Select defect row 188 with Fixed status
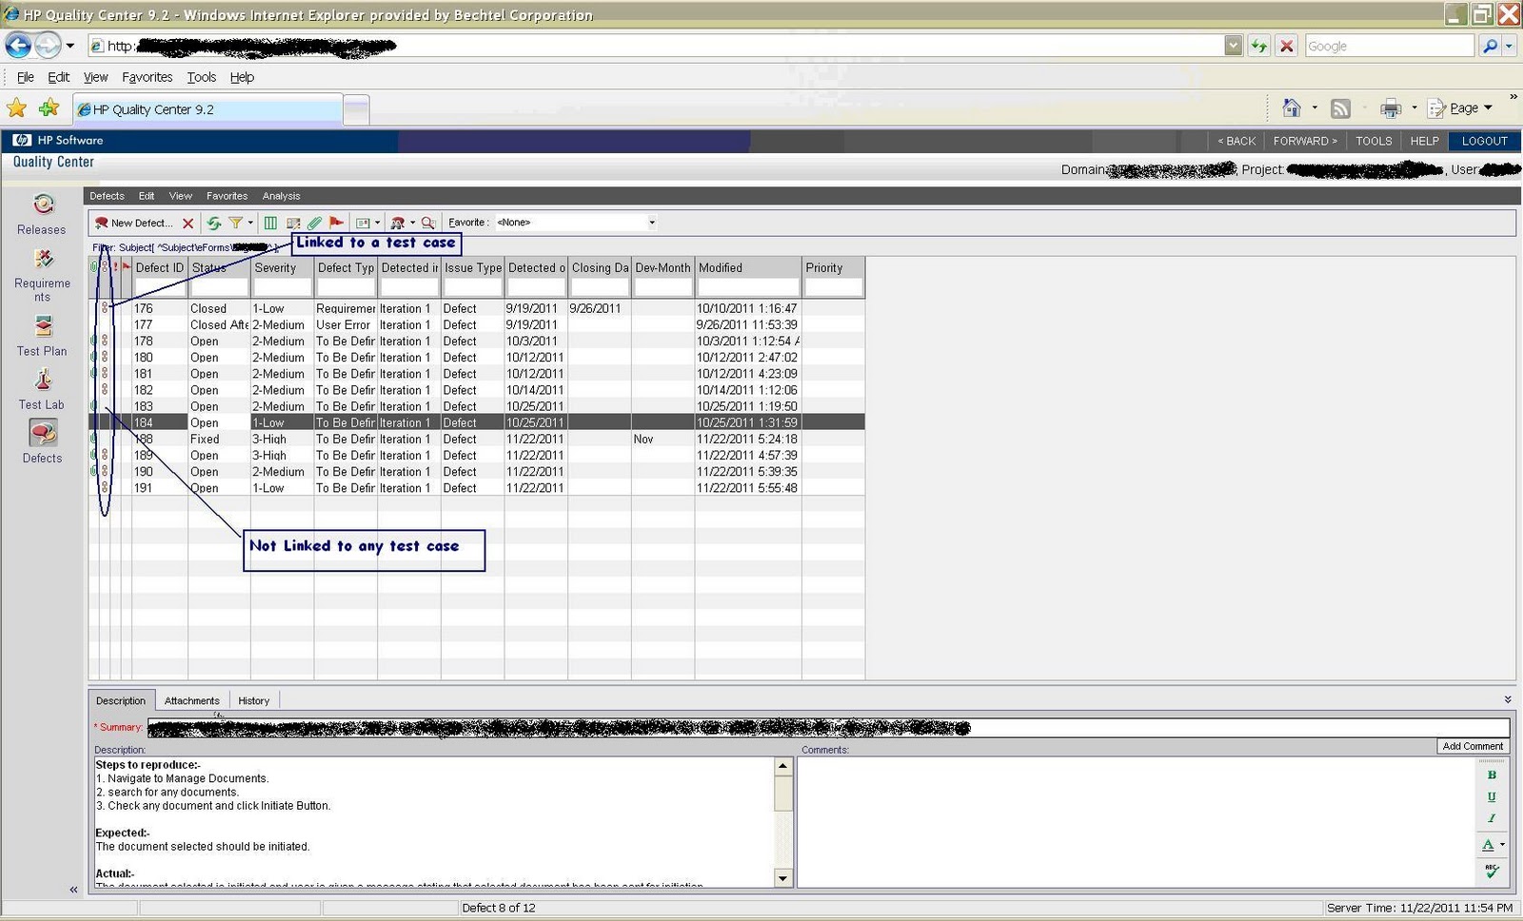Viewport: 1523px width, 921px height. pos(477,439)
